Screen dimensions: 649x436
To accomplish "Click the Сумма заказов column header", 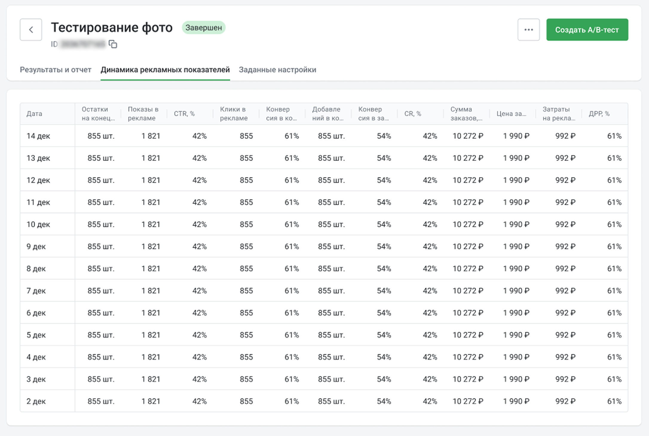I will (x=466, y=114).
